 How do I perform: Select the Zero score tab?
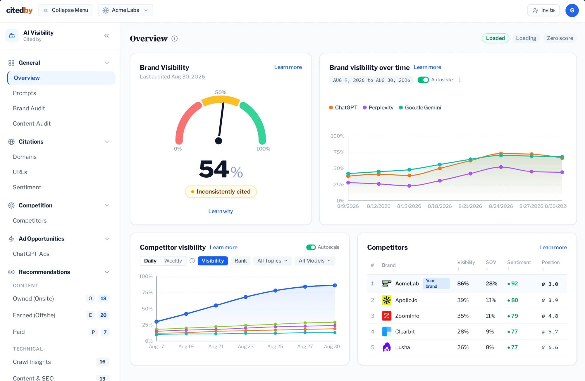point(560,38)
